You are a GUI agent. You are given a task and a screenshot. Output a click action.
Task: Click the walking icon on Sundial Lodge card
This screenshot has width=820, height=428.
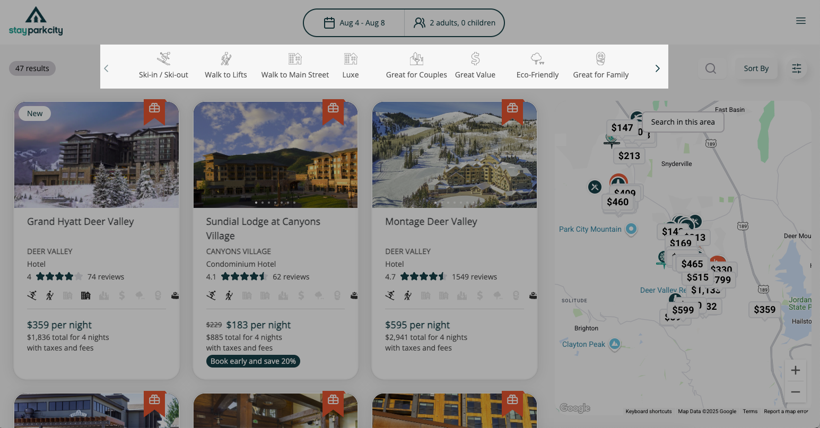click(x=229, y=295)
